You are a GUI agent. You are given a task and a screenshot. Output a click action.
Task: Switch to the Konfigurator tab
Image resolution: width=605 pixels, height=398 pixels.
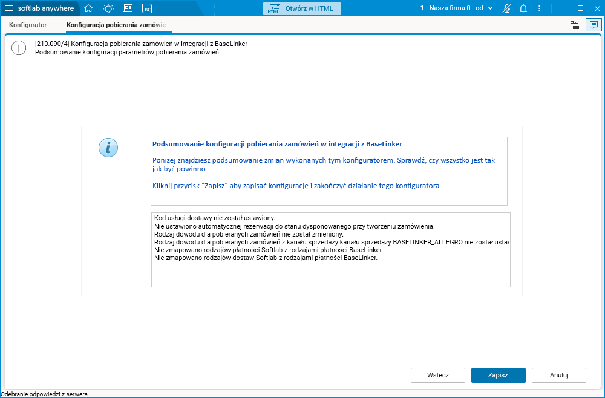pos(28,25)
